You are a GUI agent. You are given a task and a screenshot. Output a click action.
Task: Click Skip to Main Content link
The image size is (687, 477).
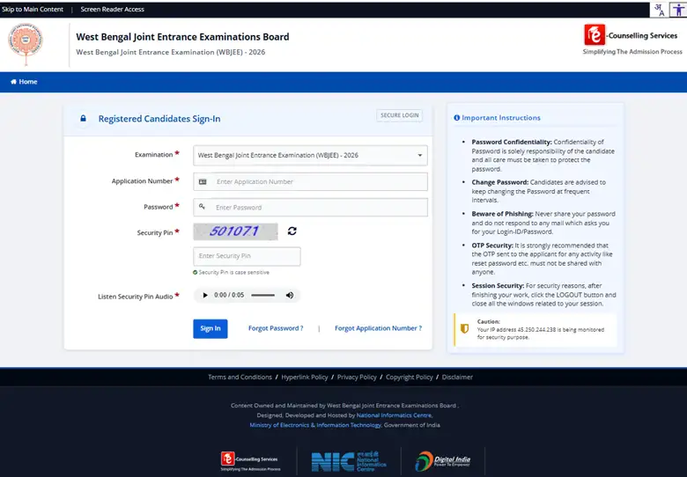33,9
